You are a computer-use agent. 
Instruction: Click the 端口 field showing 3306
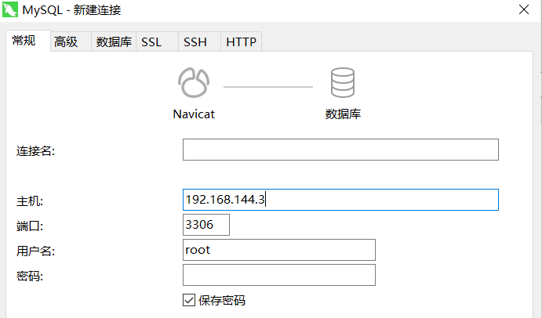coord(206,225)
